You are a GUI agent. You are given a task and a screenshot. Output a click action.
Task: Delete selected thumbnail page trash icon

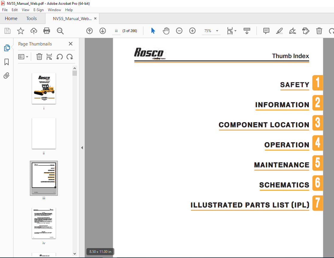coord(39,57)
